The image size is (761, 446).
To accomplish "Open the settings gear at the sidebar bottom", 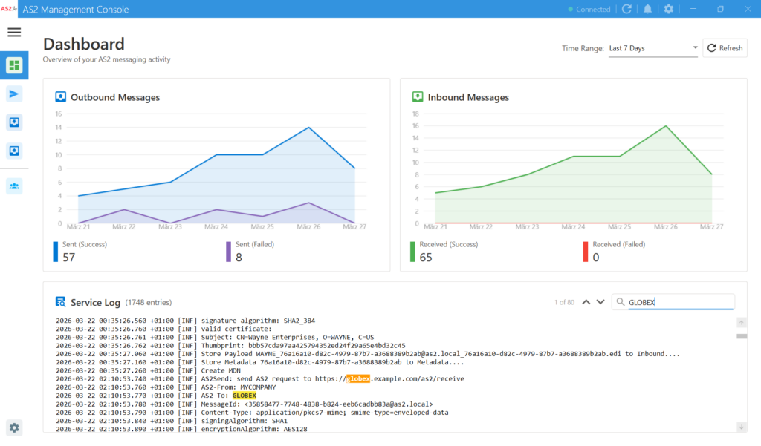I will [x=14, y=427].
